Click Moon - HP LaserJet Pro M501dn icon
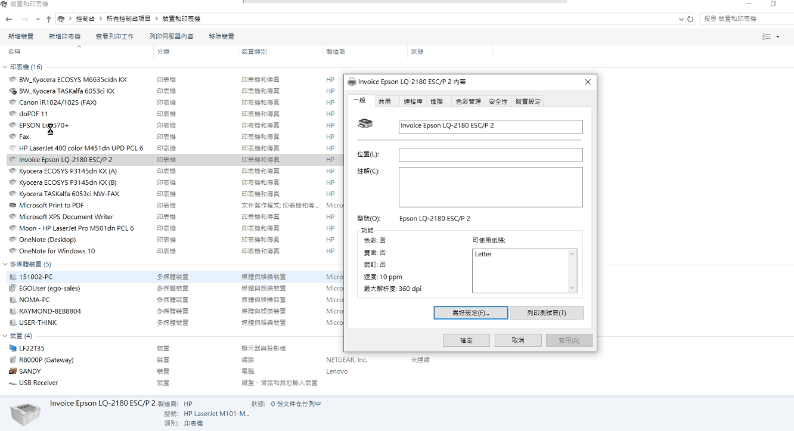The width and height of the screenshot is (794, 431). click(x=13, y=228)
